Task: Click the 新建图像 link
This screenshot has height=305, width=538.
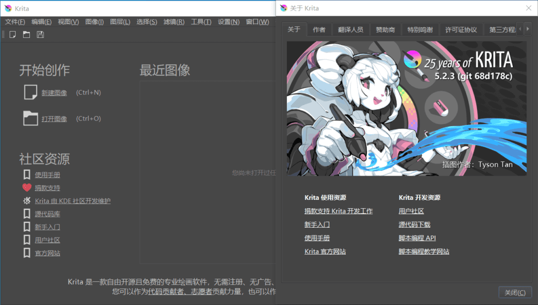Action: coord(54,93)
